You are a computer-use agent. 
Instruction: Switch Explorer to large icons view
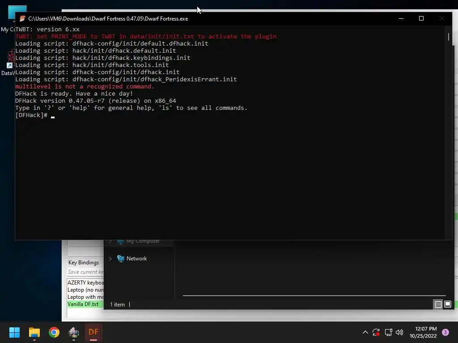click(447, 305)
